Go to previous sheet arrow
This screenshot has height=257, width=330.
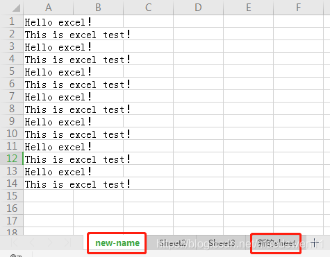click(x=32, y=242)
